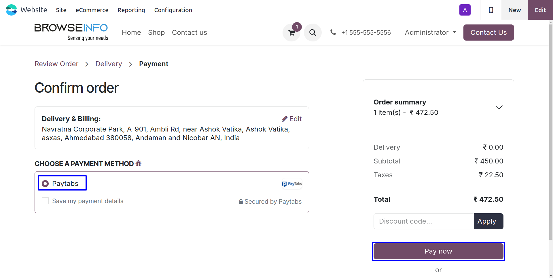The width and height of the screenshot is (553, 278).
Task: Click the Discount code input field
Action: (x=423, y=221)
